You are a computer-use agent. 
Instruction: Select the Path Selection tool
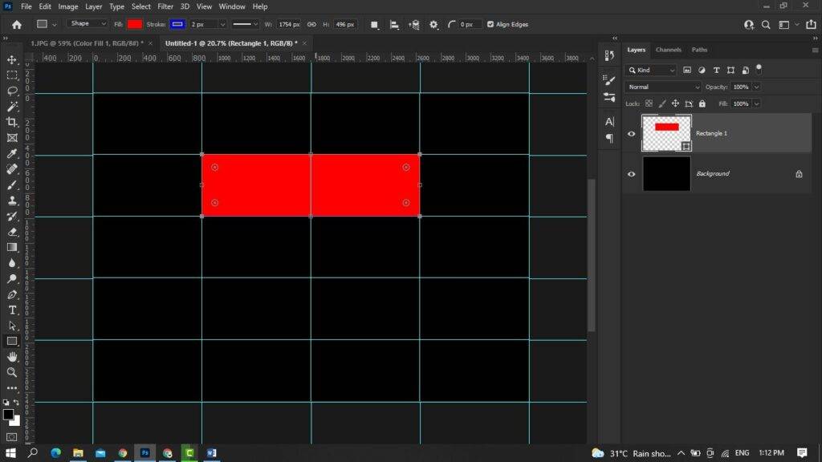(x=12, y=326)
